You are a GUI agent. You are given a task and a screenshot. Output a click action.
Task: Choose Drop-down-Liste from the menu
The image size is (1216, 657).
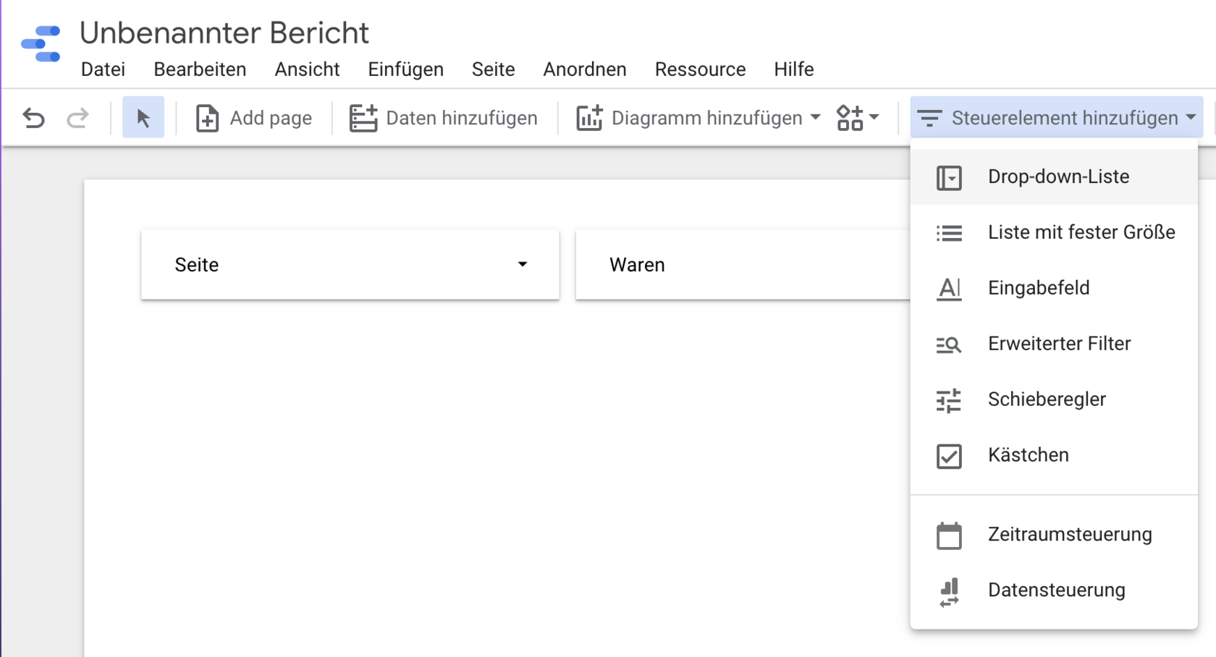(x=1057, y=177)
